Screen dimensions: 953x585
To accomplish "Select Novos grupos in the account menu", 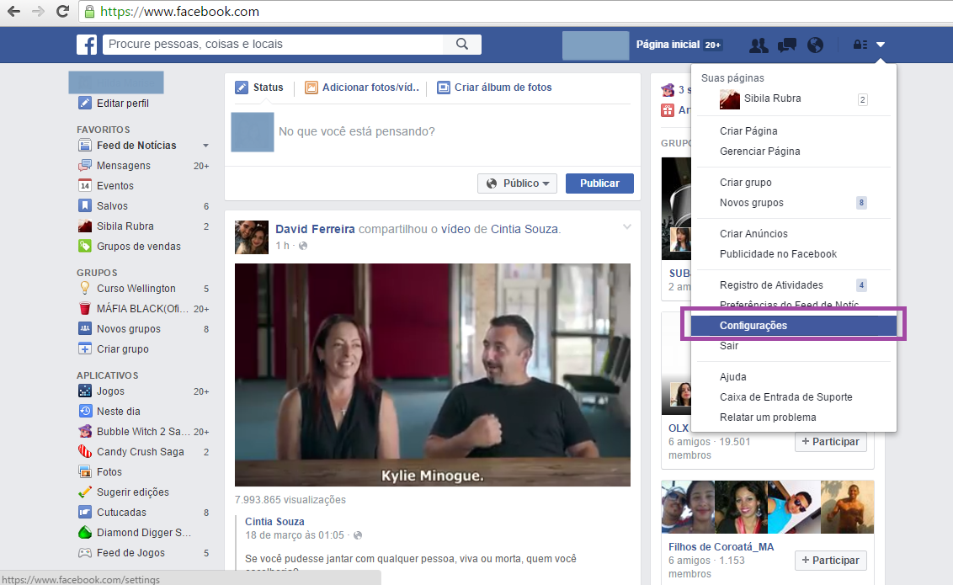I will pos(751,203).
